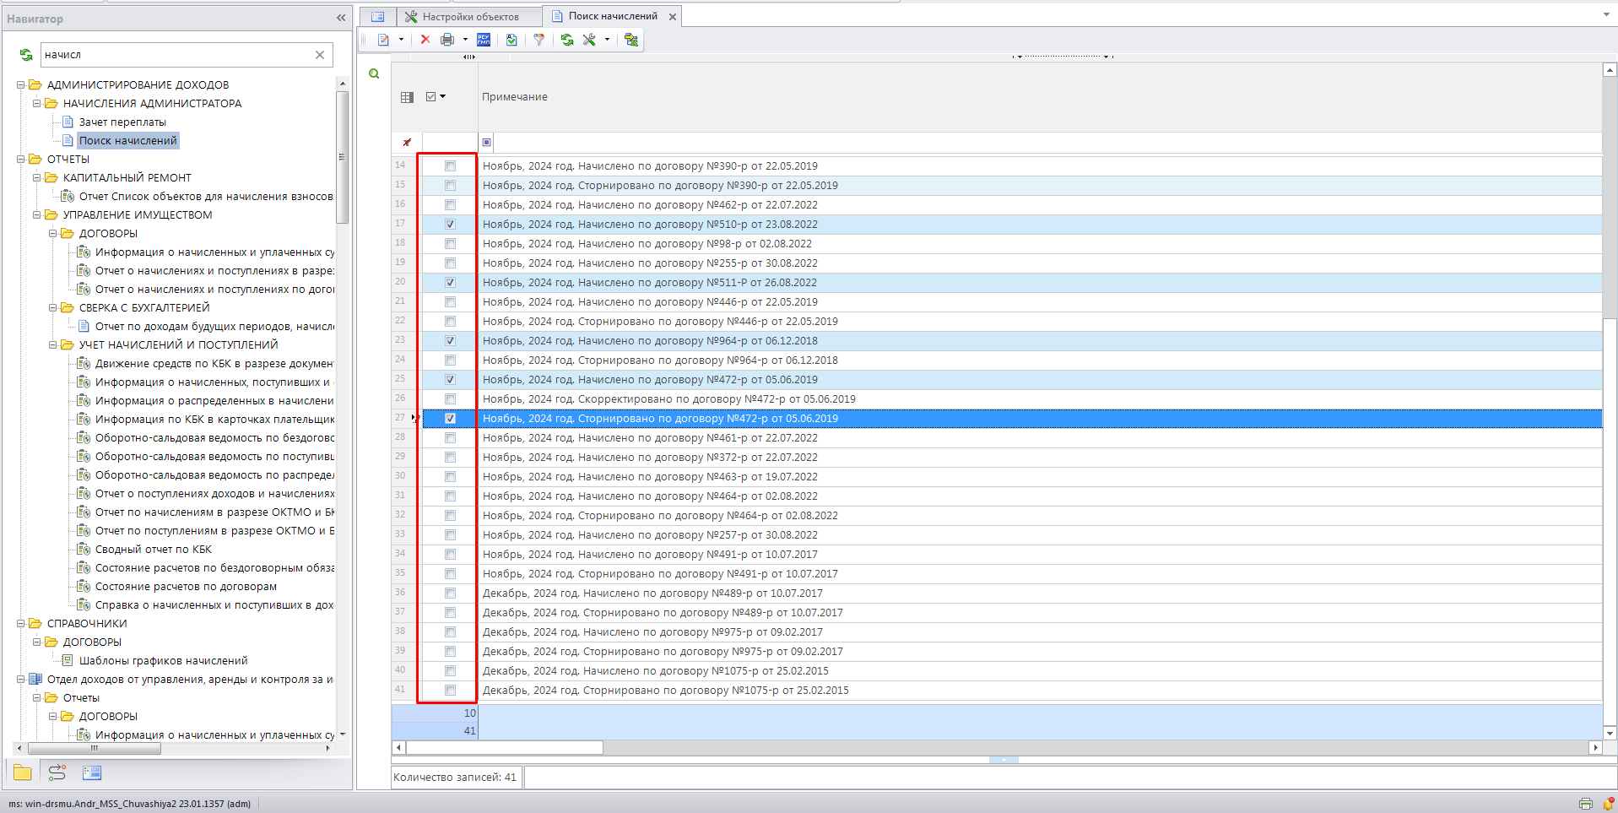Viewport: 1618px width, 813px height.
Task: Open the dropdown arrow next to wrench icon
Action: [607, 40]
